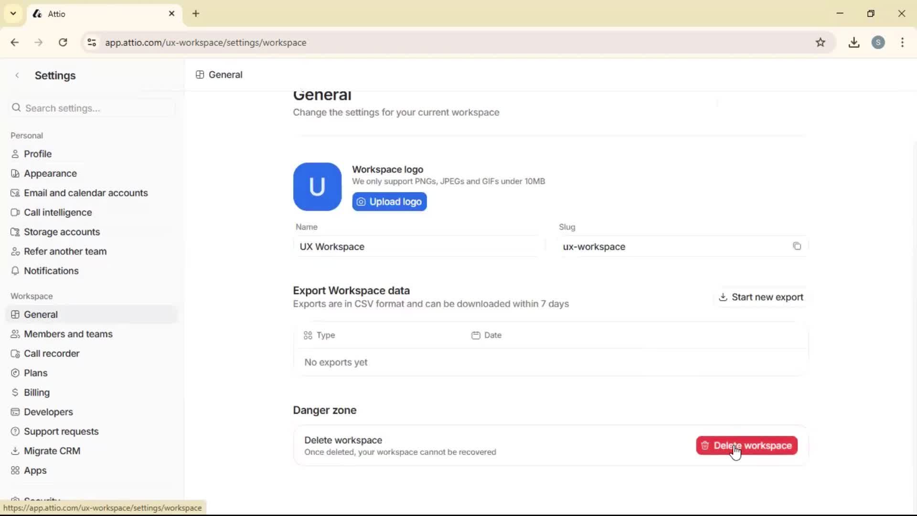Screen dimensions: 917x516
Task: Select the Call intelligence settings icon
Action: pyautogui.click(x=15, y=212)
